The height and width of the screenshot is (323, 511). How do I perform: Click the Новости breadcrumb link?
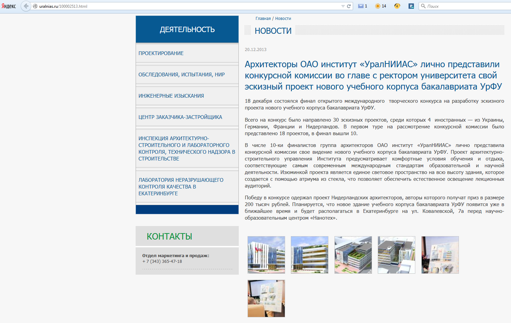pos(283,19)
